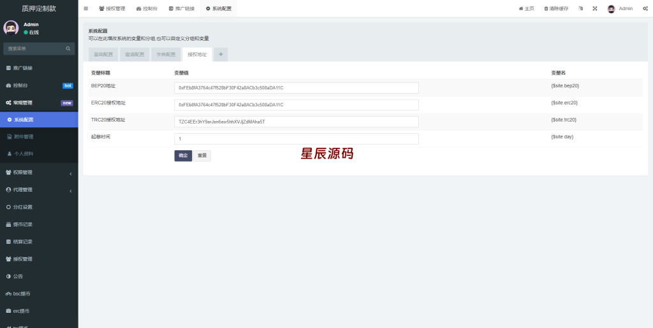Click the plus tab to add group
Image resolution: width=653 pixels, height=328 pixels.
tap(221, 55)
